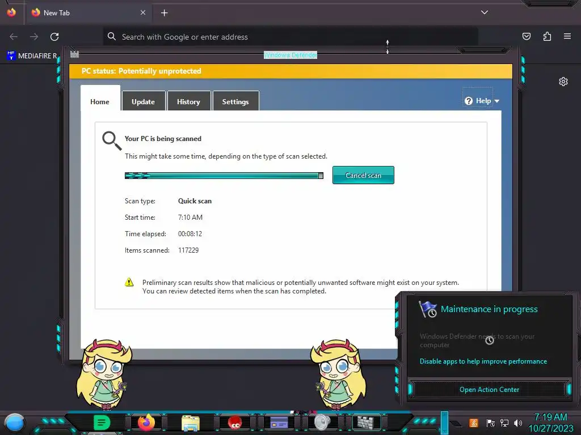This screenshot has height=435, width=581.
Task: Expand the Help dropdown arrow
Action: [497, 101]
